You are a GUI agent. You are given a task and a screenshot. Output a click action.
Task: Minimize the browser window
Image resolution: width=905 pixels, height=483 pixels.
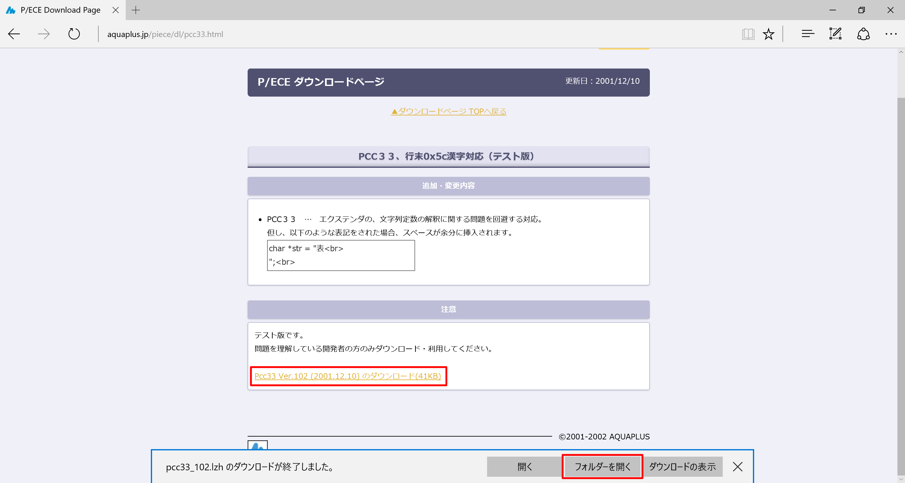tap(832, 10)
